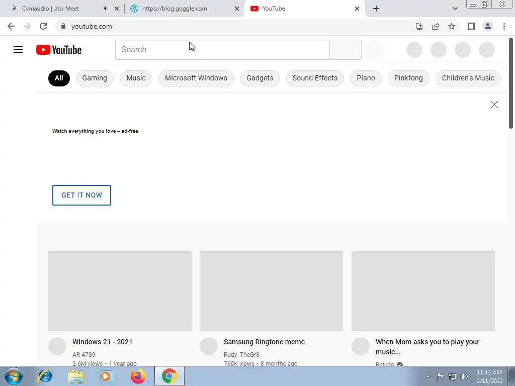
Task: Open the system tray volume icon
Action: [464, 376]
